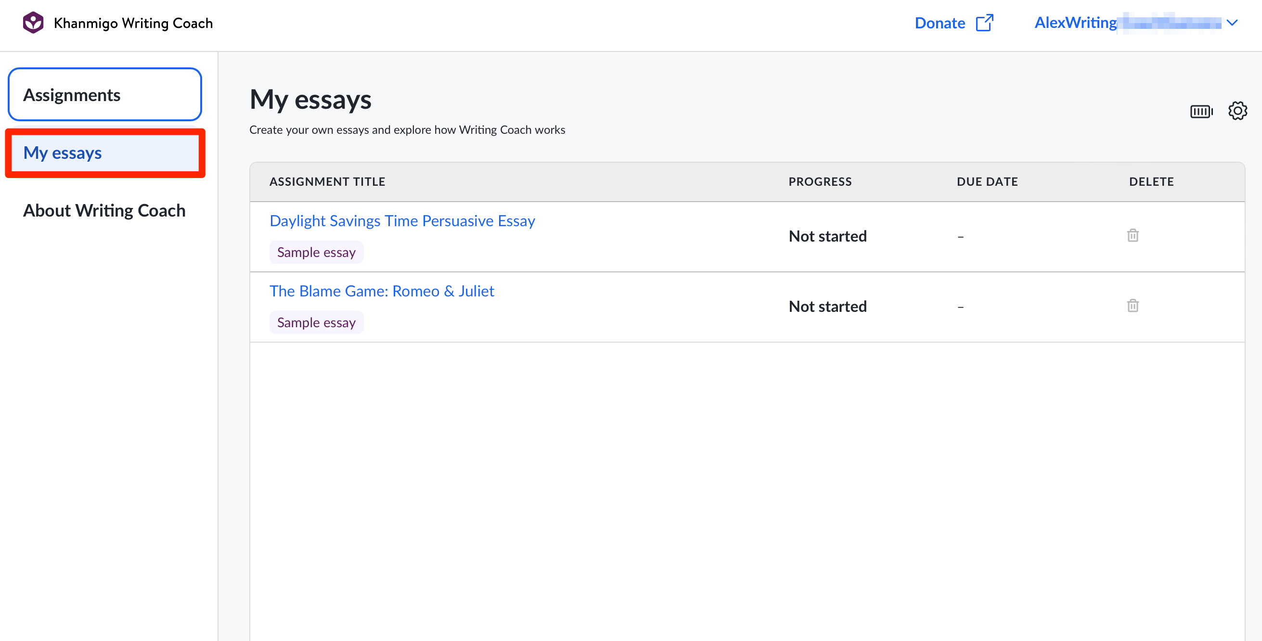Click the Progress column header
1262x641 pixels.
[820, 182]
